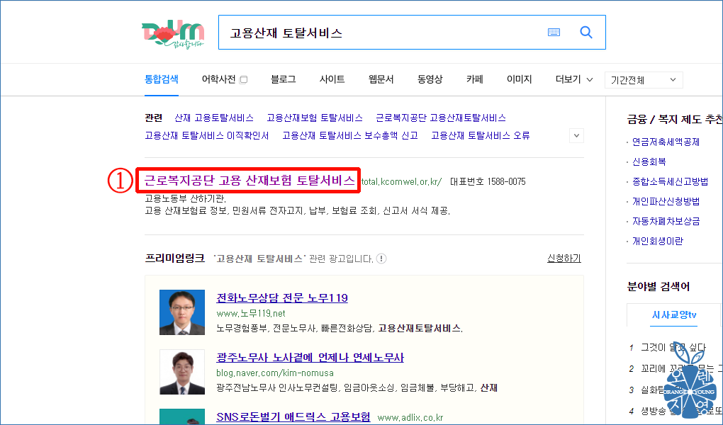
Task: Click related search 고용산재보험 토탈서비스
Action: (x=315, y=118)
